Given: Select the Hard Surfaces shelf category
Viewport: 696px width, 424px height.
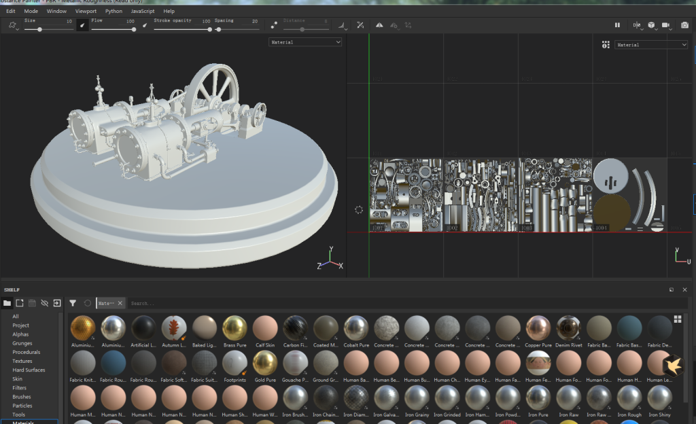Looking at the screenshot, I should tap(29, 370).
